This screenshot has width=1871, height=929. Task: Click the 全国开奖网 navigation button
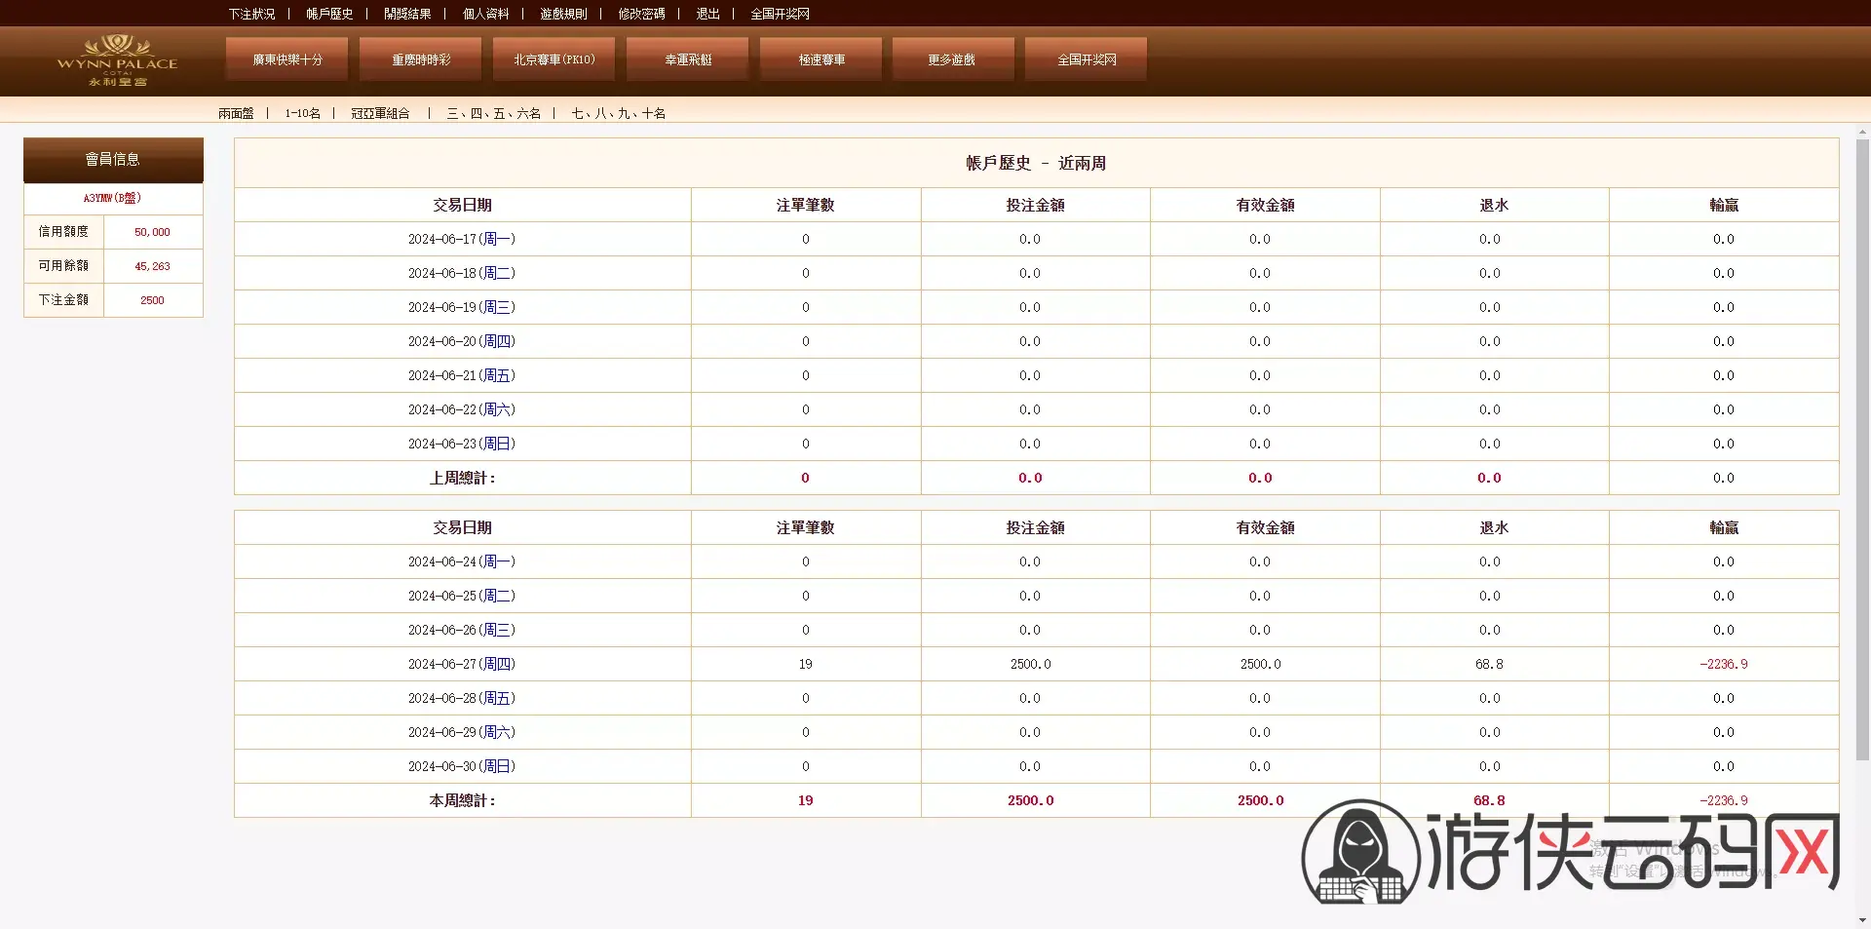coord(1087,59)
